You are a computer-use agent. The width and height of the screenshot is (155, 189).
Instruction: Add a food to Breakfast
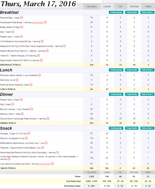[147, 12]
